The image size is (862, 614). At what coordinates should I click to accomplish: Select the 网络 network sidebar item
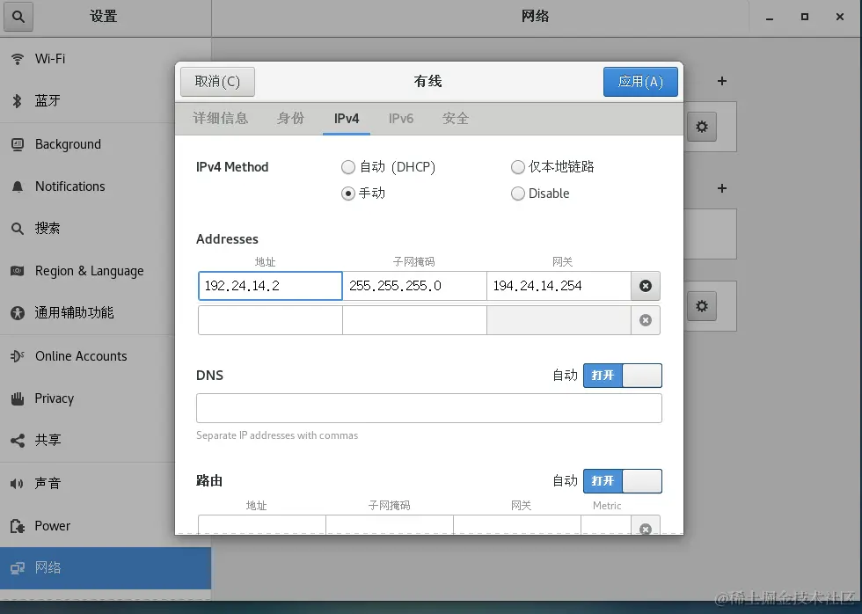click(x=106, y=568)
